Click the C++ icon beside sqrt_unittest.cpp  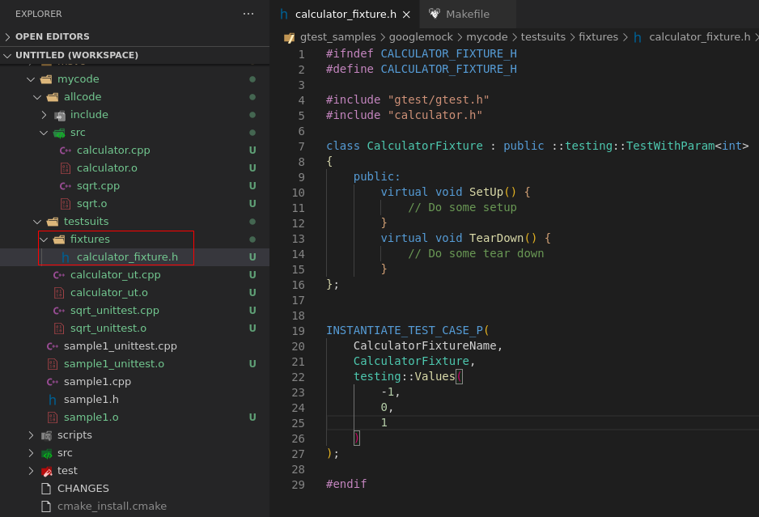(59, 311)
